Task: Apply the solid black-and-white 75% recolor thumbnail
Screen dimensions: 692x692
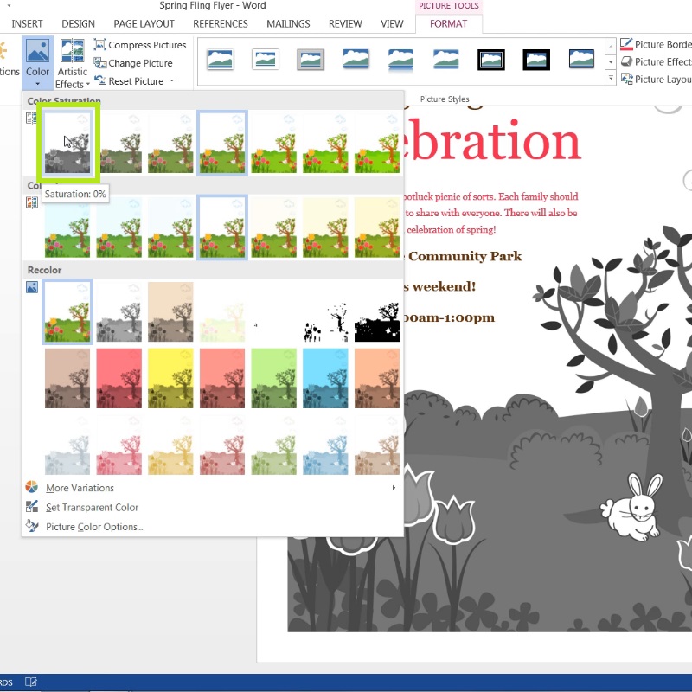Action: point(377,312)
